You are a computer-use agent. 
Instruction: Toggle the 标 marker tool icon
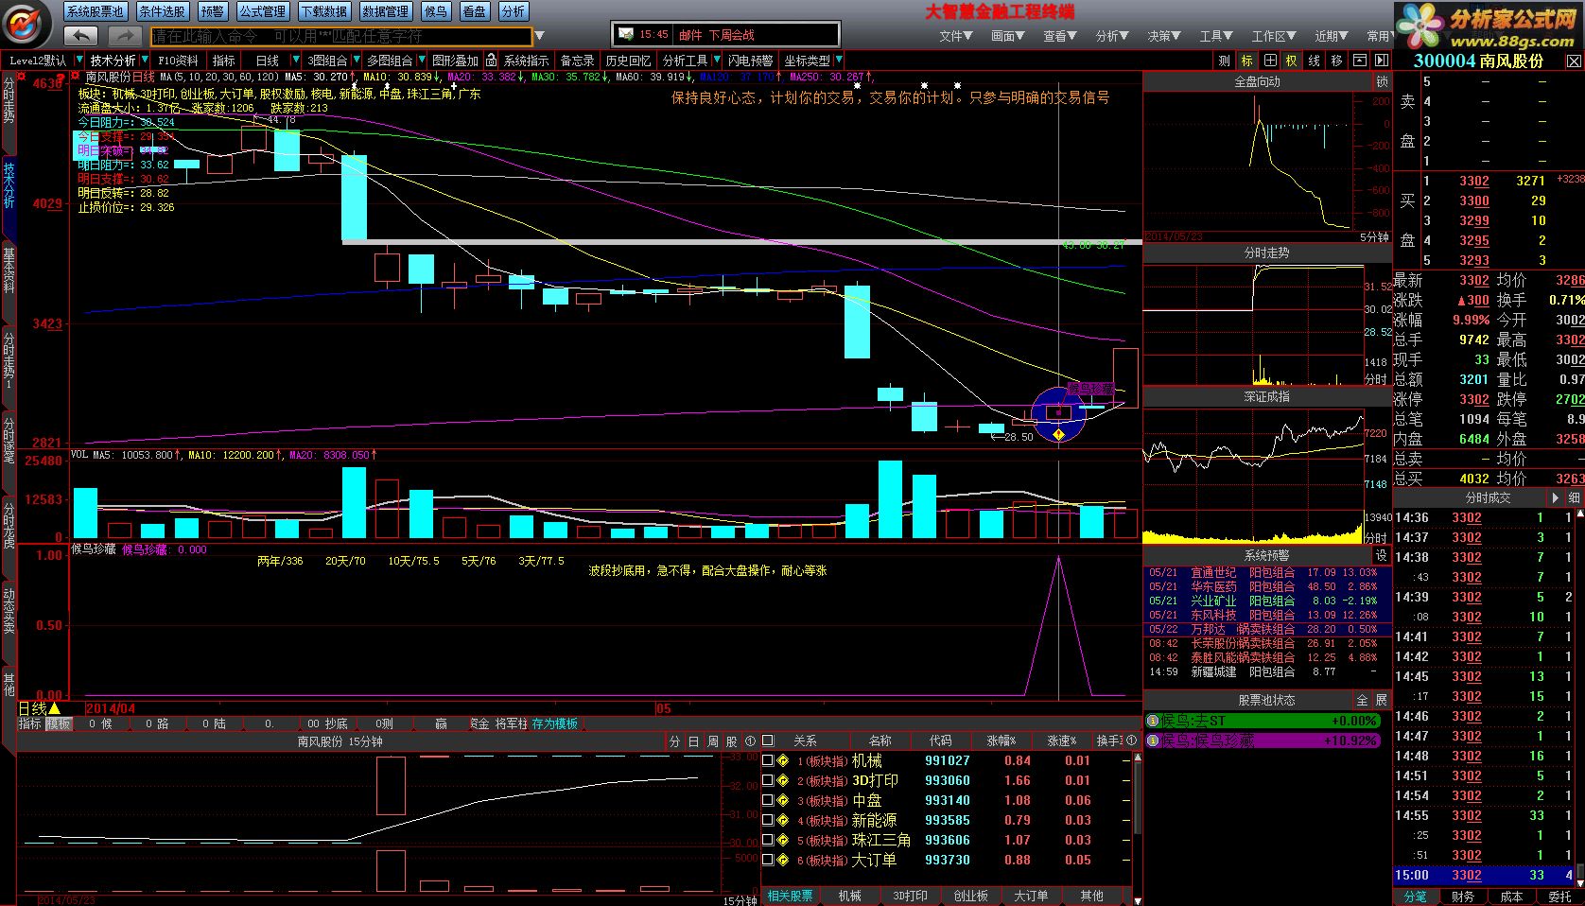click(1247, 61)
